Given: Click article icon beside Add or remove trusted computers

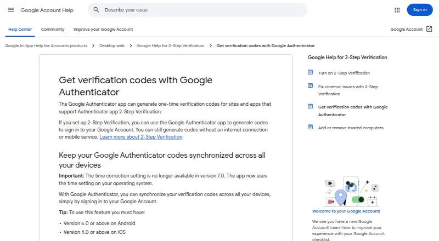Looking at the screenshot, I should click(x=310, y=127).
